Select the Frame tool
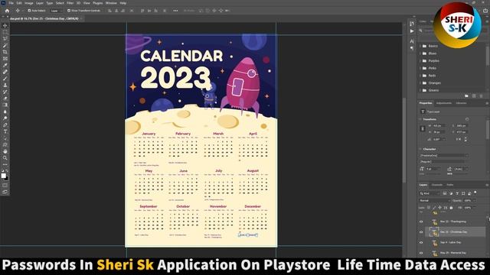This screenshot has width=490, height=275. click(5, 58)
